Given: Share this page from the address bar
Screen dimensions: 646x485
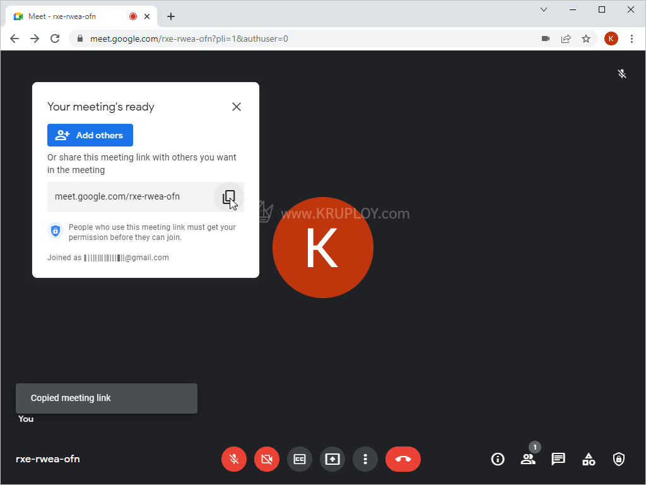Looking at the screenshot, I should pos(566,39).
